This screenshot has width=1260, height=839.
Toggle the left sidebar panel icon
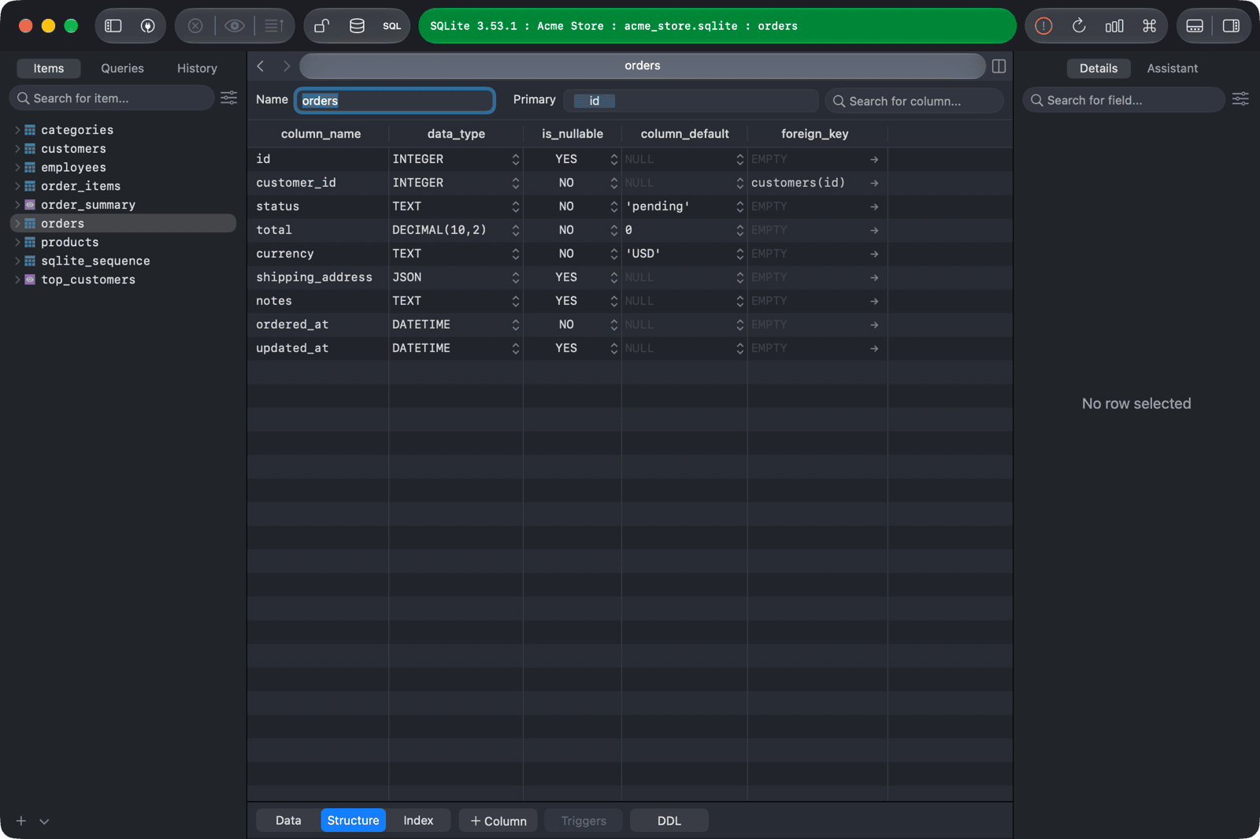(x=113, y=26)
